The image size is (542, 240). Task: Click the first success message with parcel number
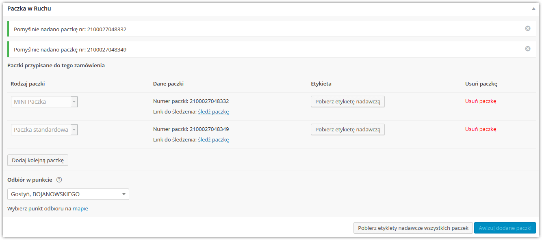[x=269, y=29]
